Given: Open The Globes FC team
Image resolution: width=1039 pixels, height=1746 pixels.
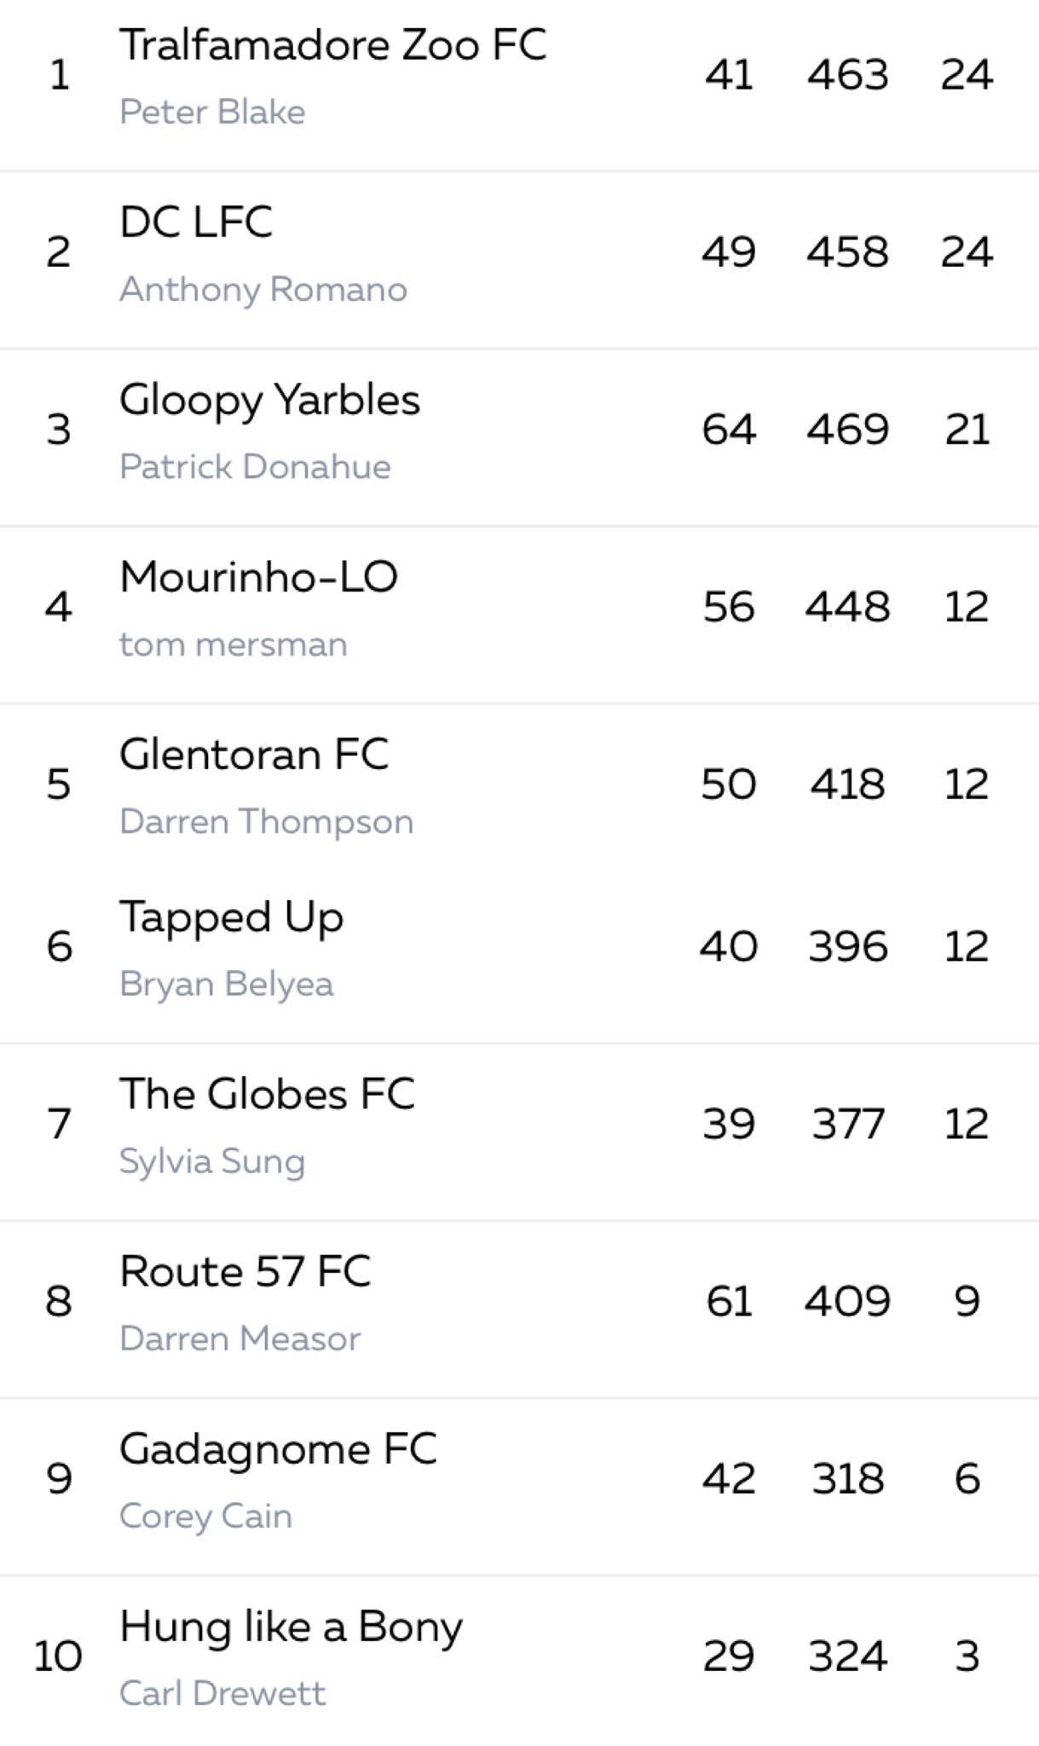Looking at the screenshot, I should tap(267, 1094).
